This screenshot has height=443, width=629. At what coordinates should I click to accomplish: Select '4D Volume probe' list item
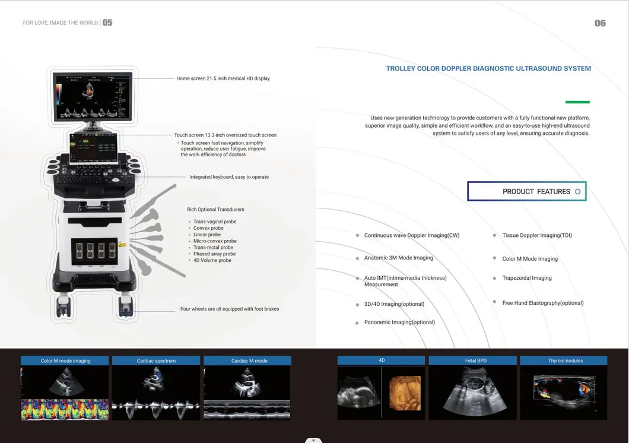point(212,260)
